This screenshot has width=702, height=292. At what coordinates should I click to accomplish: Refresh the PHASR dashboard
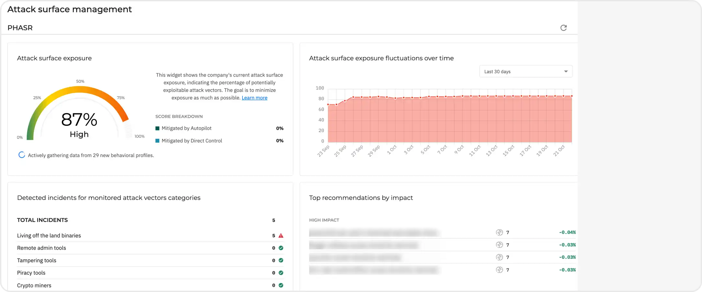563,28
